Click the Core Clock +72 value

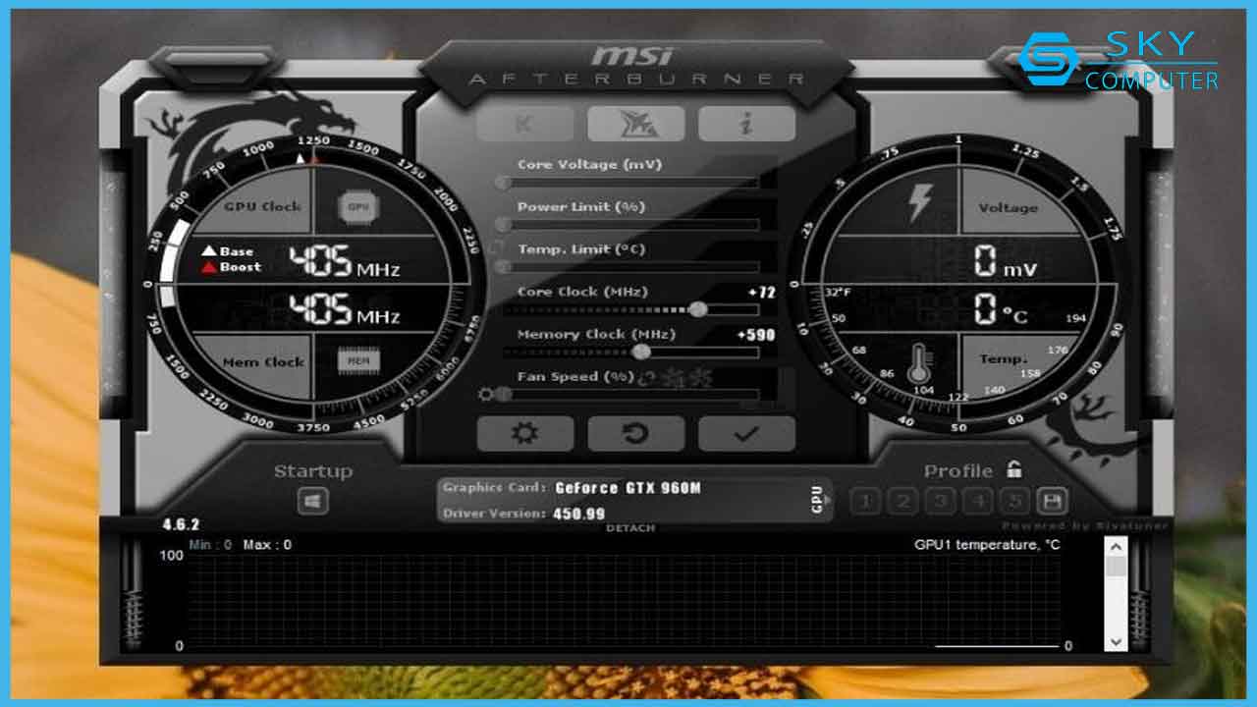(761, 293)
